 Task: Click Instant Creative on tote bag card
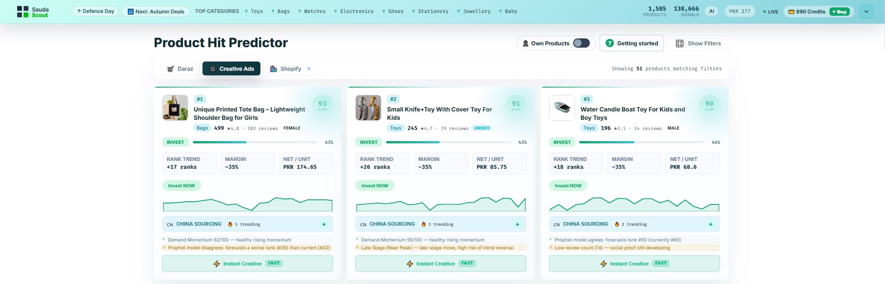click(x=247, y=263)
